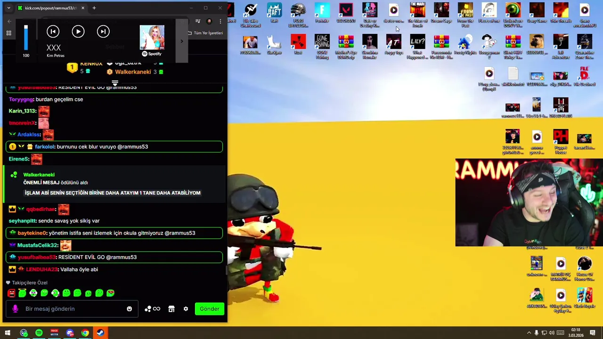Send message with Gönder button

coord(210,309)
